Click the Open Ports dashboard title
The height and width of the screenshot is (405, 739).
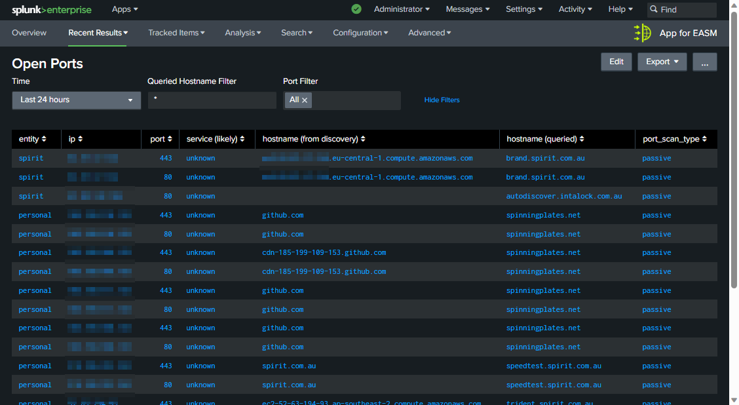tap(47, 64)
